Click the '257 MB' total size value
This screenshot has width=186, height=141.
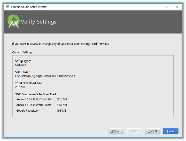coord(20,87)
